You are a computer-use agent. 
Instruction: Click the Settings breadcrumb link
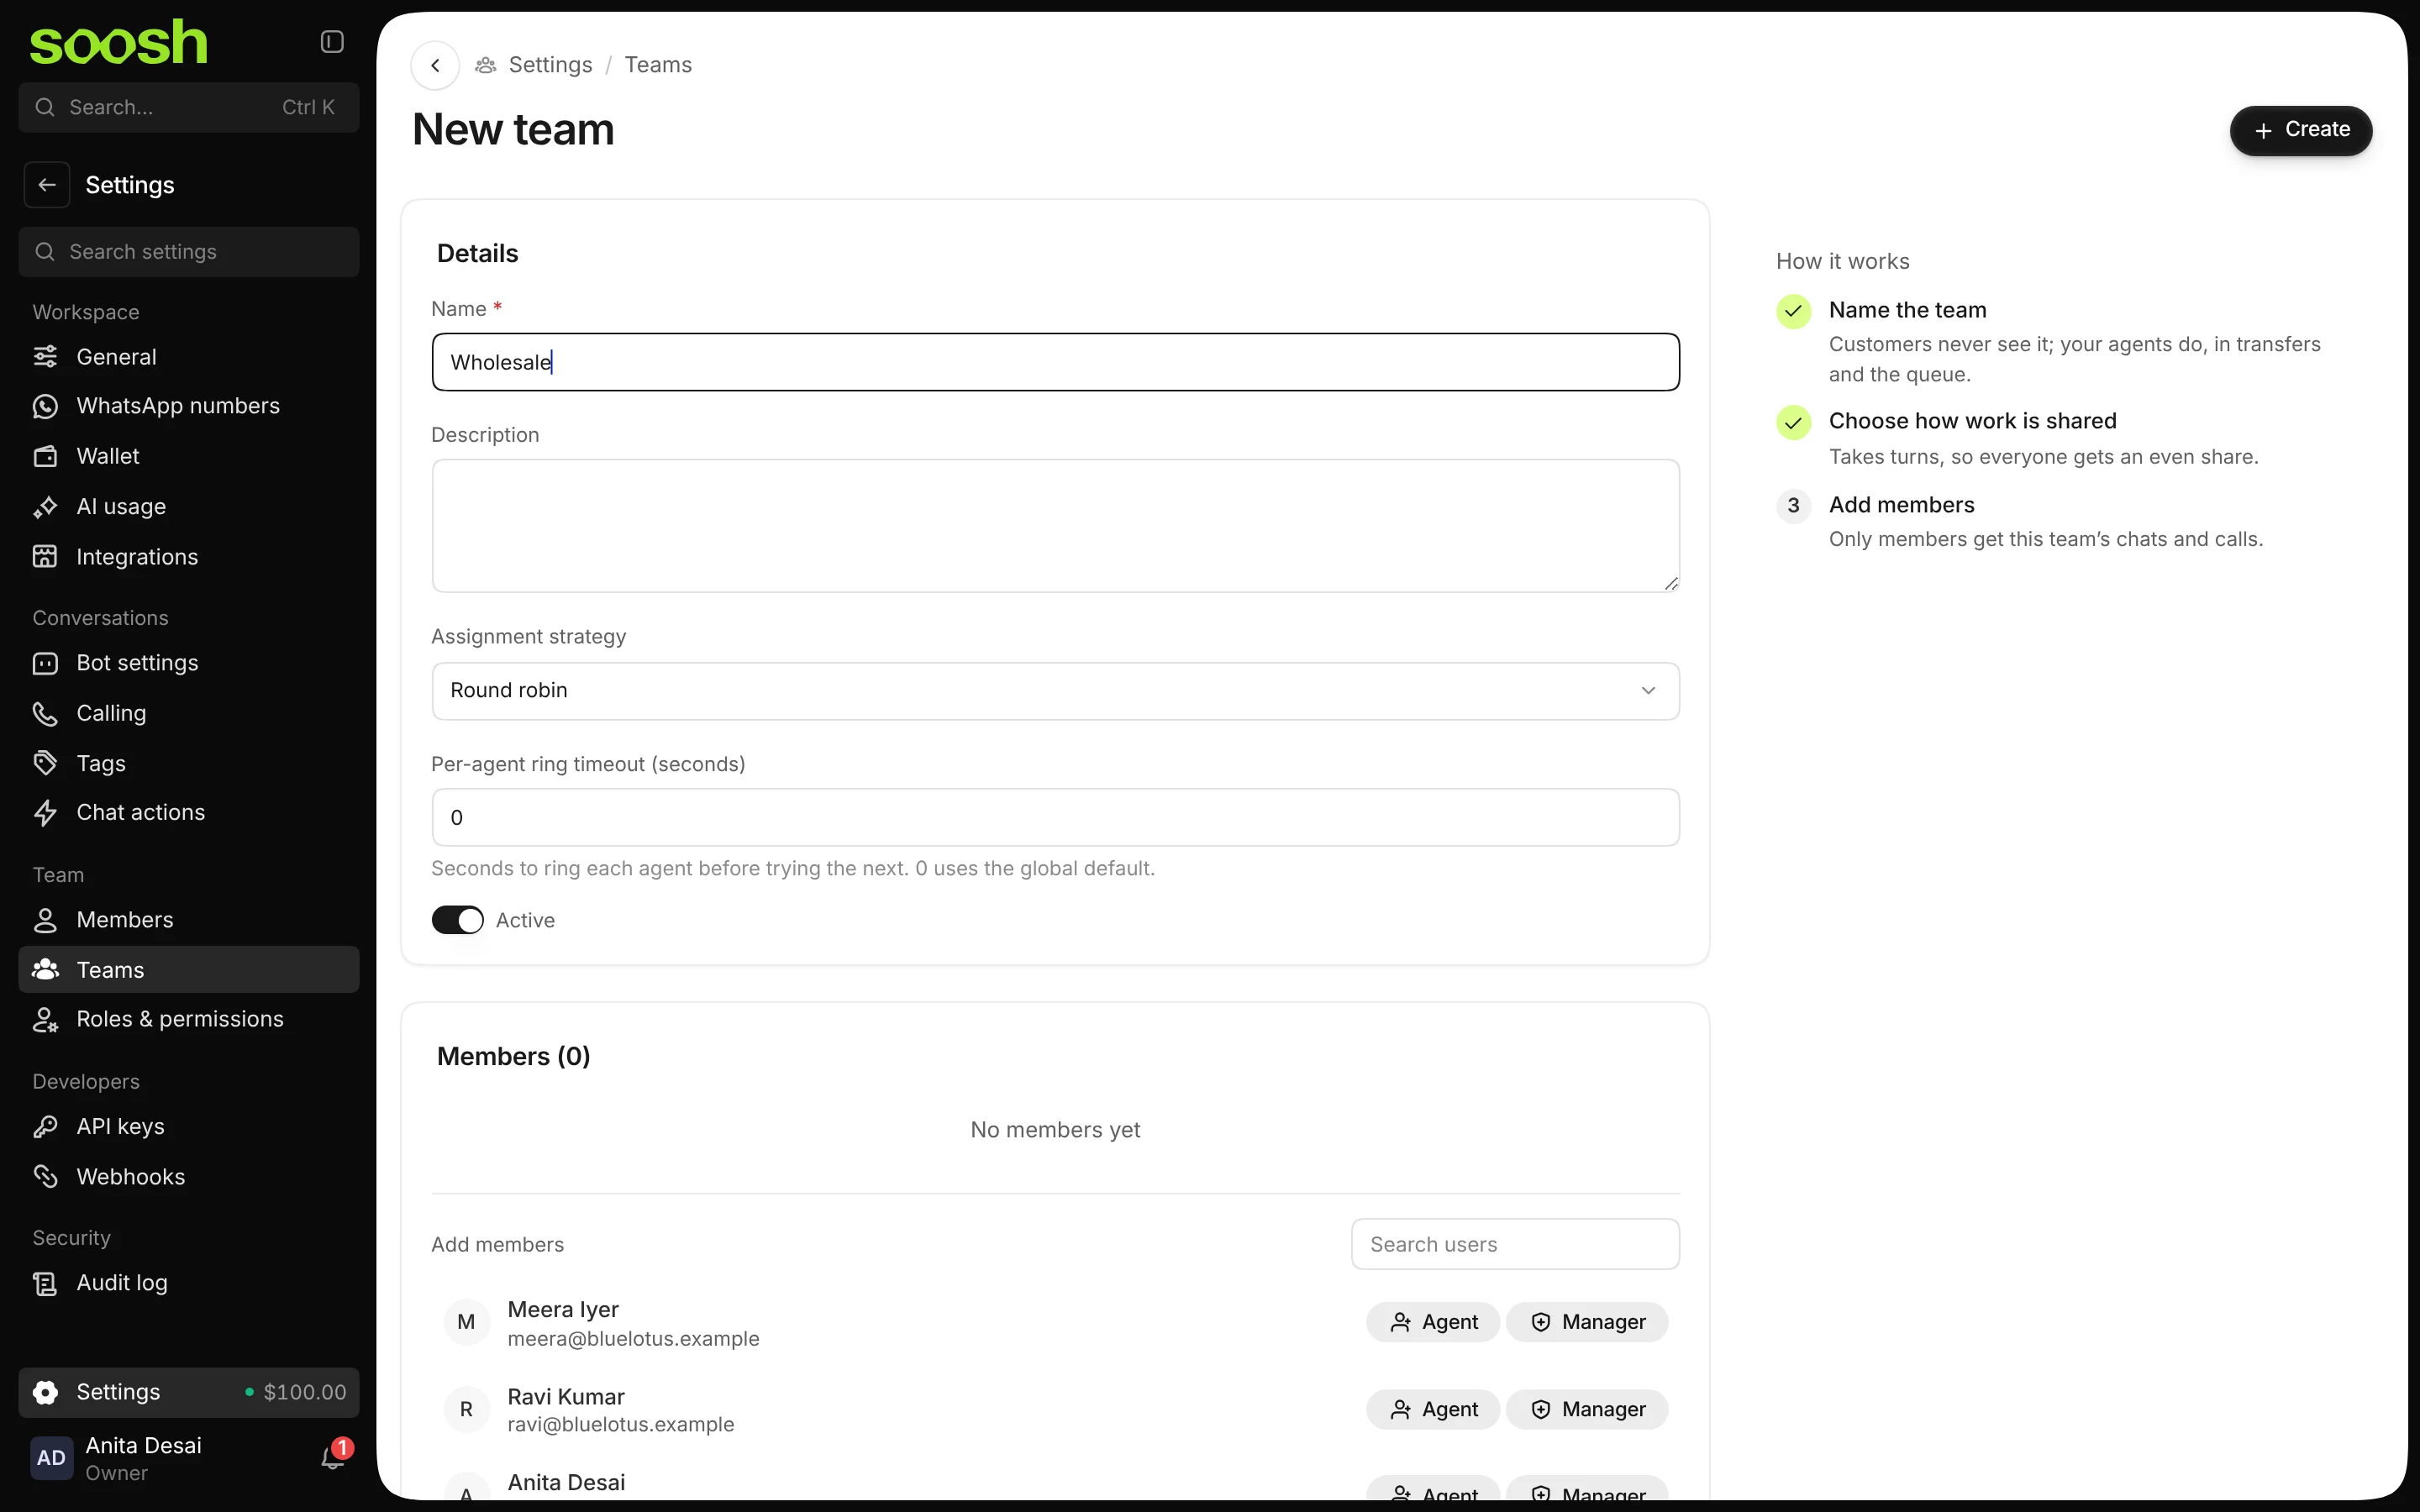550,65
